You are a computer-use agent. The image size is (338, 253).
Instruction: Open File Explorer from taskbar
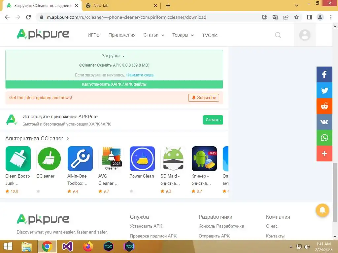coord(26,246)
